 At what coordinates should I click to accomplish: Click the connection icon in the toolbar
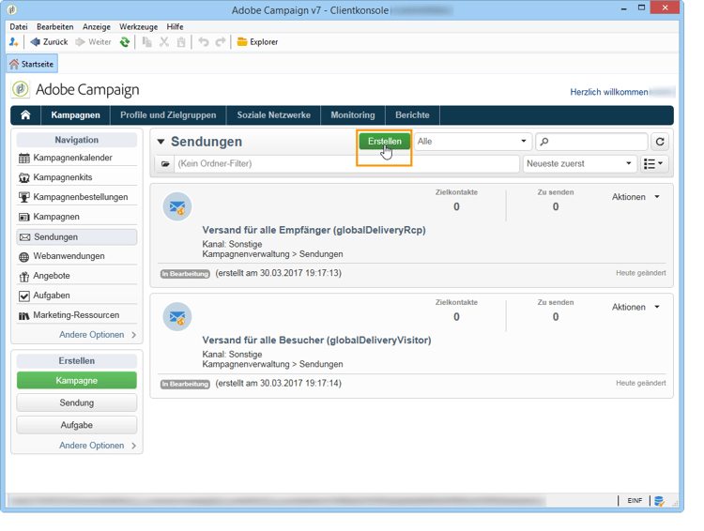[x=13, y=41]
